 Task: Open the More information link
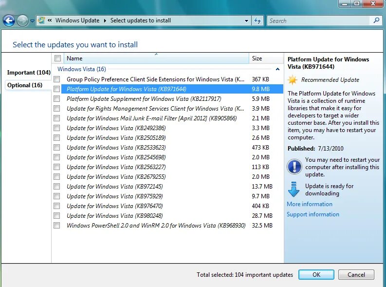(310, 204)
